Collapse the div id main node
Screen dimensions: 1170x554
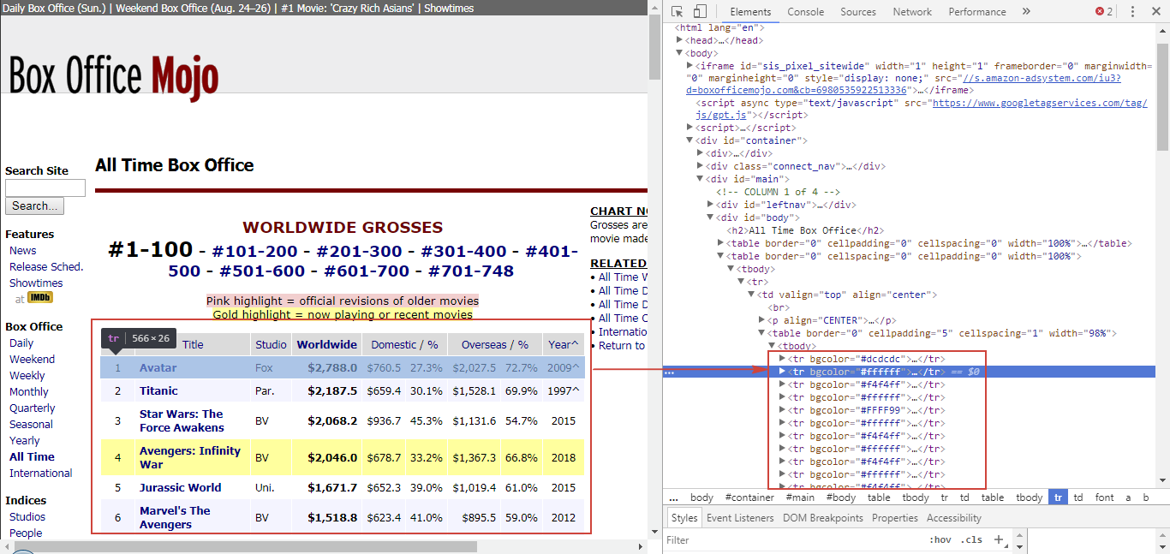tap(700, 179)
